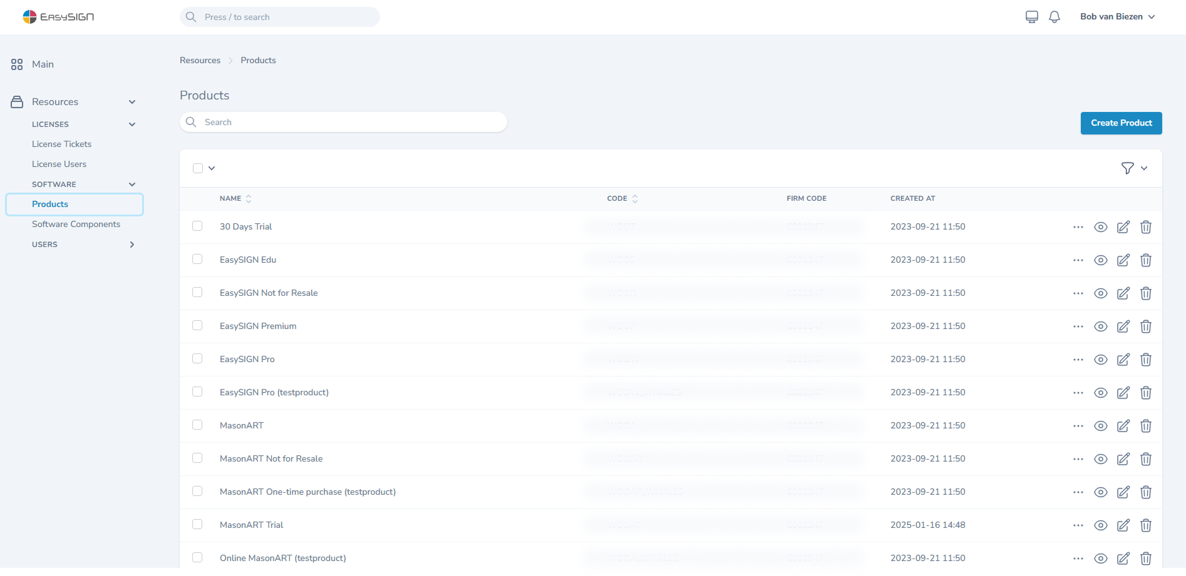View the EasySIGN Edu product
This screenshot has width=1186, height=576.
pos(1101,260)
